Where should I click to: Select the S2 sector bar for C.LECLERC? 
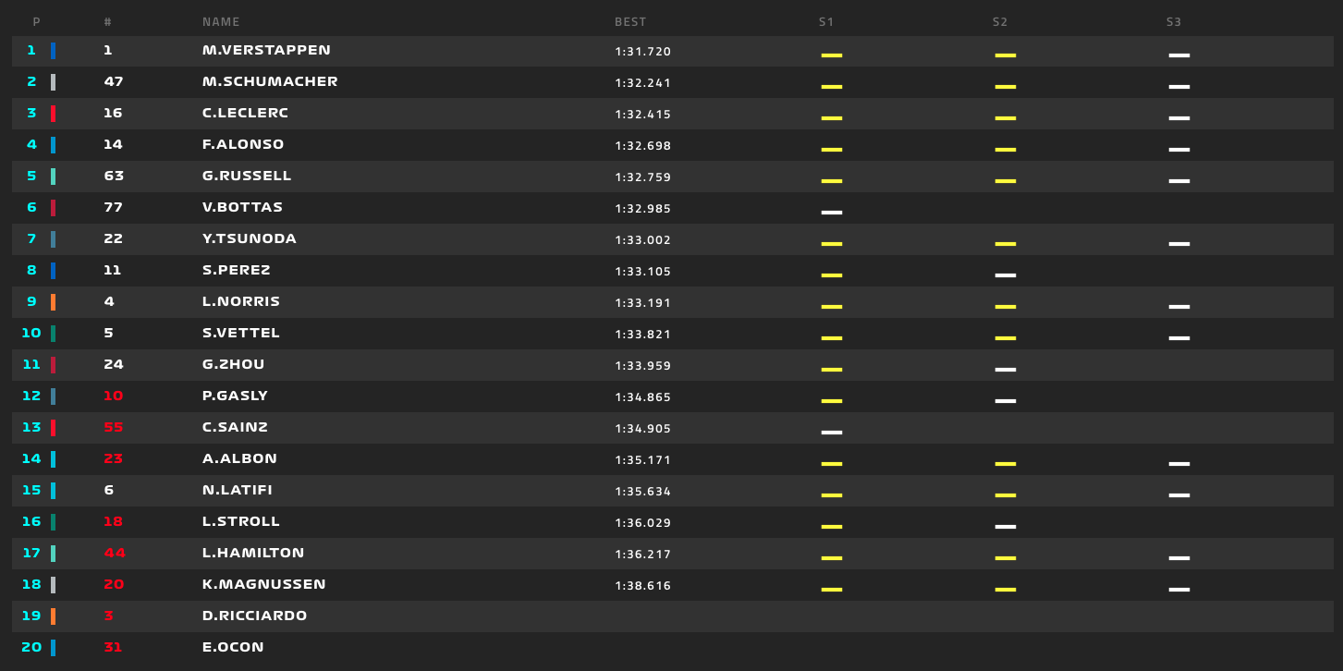point(1005,119)
